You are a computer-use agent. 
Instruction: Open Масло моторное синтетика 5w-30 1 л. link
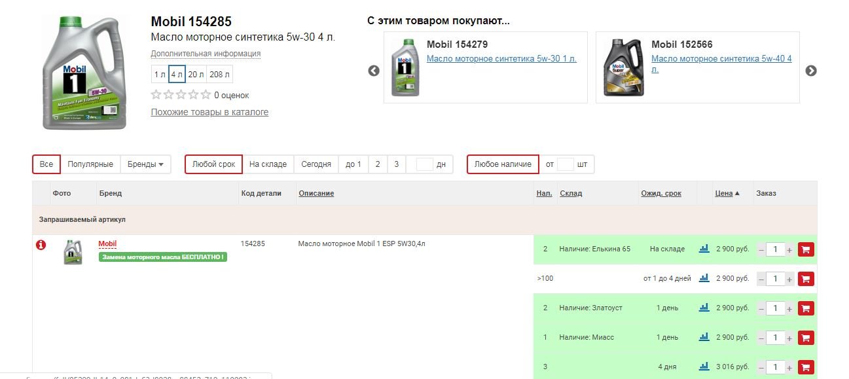click(x=501, y=59)
